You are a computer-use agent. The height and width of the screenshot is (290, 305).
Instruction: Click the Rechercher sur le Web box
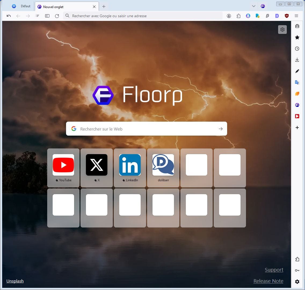point(147,129)
